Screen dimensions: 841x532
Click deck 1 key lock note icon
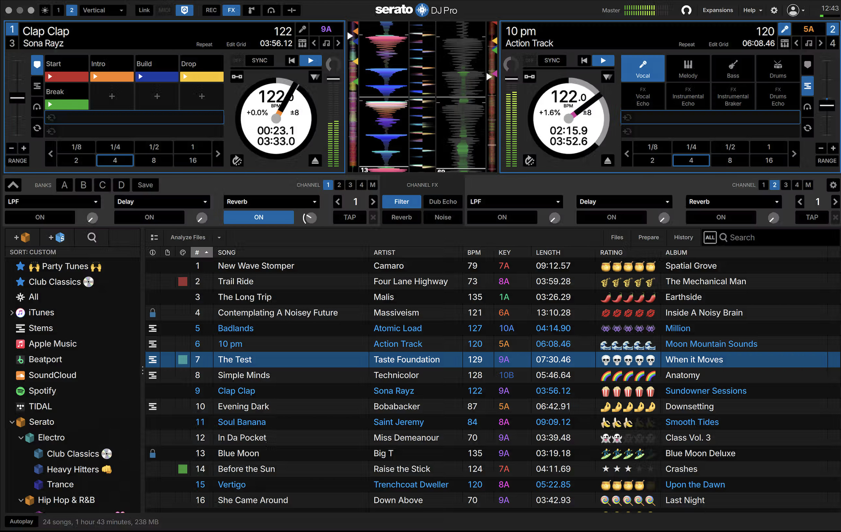pyautogui.click(x=326, y=43)
